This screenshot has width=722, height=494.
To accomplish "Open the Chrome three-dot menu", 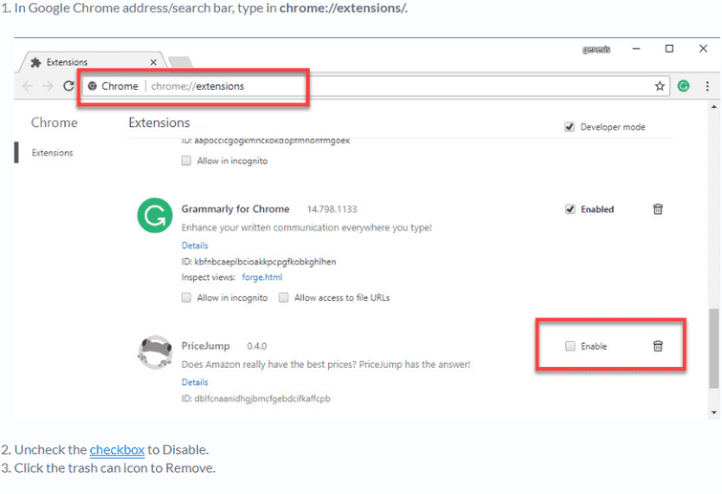I will (708, 86).
